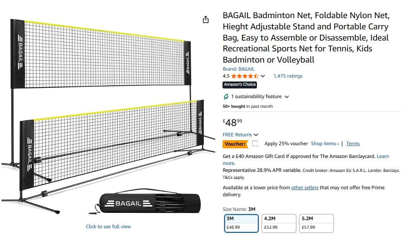Screen dimensions: 409x236
Task: Click the orange Voucher label
Action: 235,144
